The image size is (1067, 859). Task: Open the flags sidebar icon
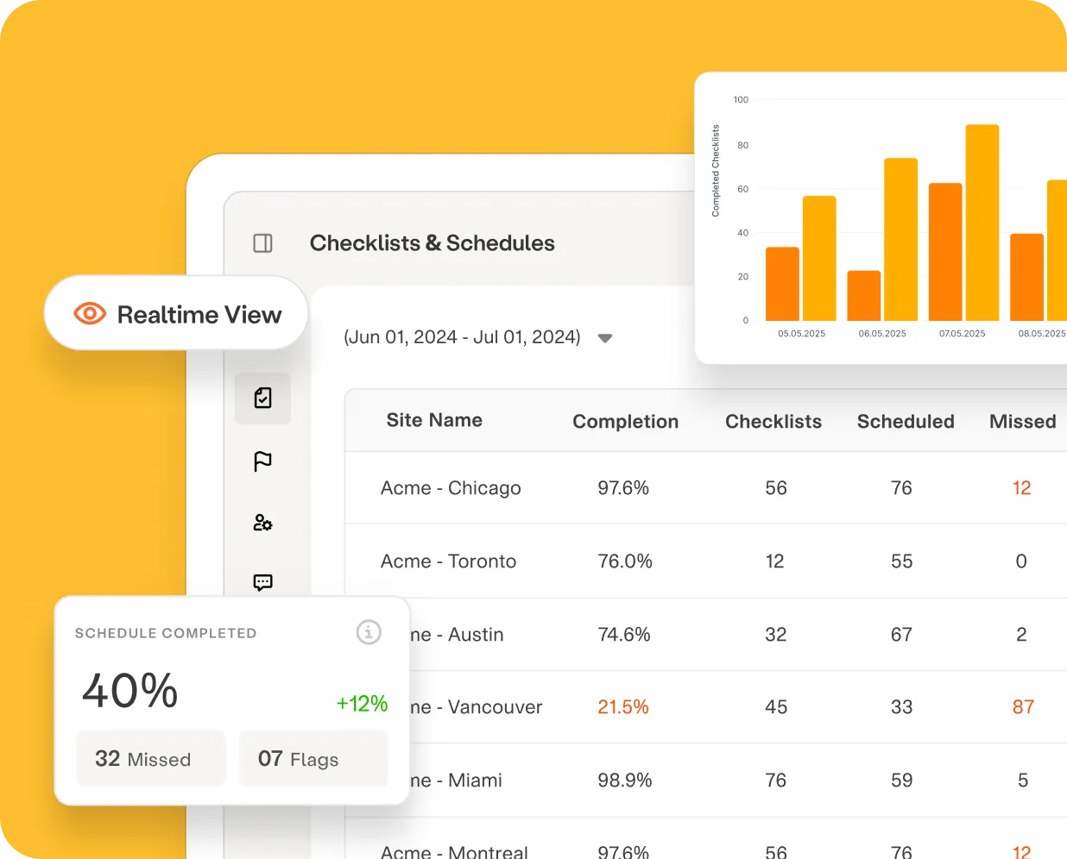point(263,461)
